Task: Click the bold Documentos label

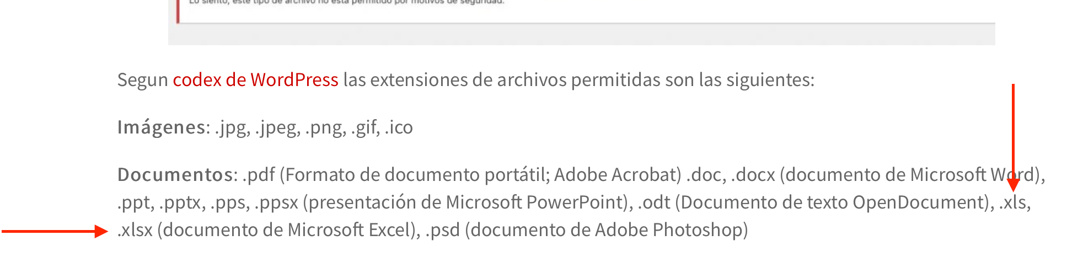Action: click(175, 175)
